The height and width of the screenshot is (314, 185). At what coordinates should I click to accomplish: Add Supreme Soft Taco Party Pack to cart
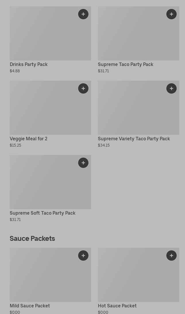point(83,163)
